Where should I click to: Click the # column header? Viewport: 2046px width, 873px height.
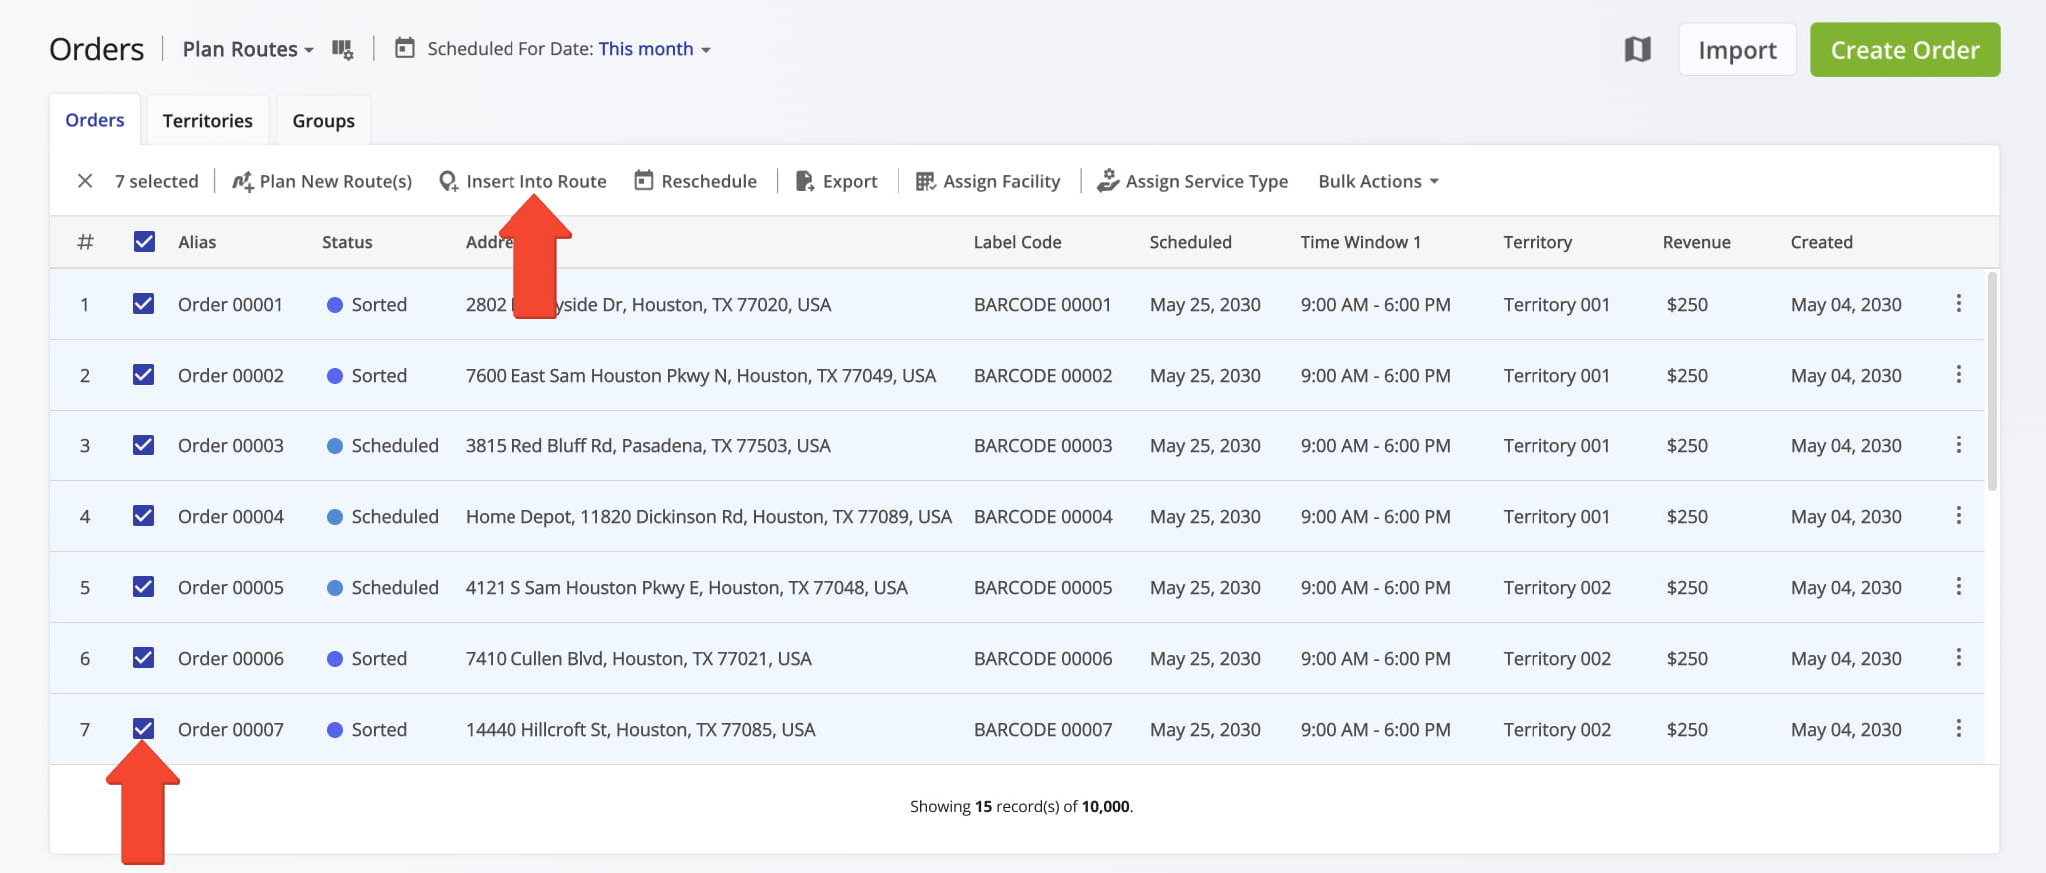pos(85,242)
